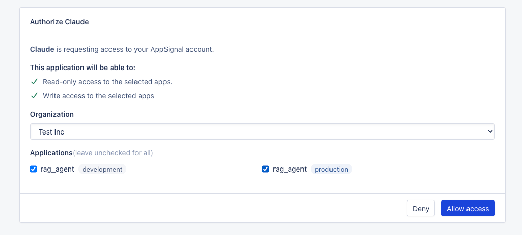The image size is (522, 235).
Task: Click the development environment tag
Action: (102, 170)
